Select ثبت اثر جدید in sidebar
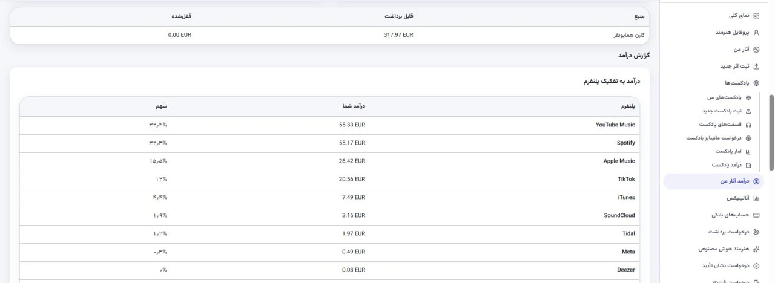 coord(734,66)
